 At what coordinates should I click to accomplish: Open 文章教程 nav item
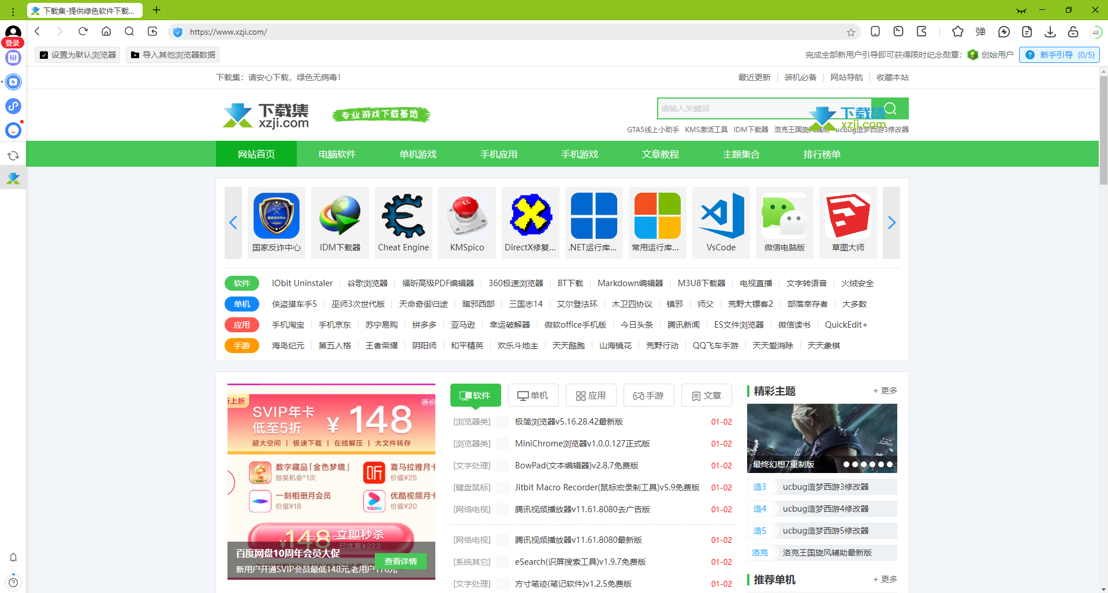[x=661, y=154]
